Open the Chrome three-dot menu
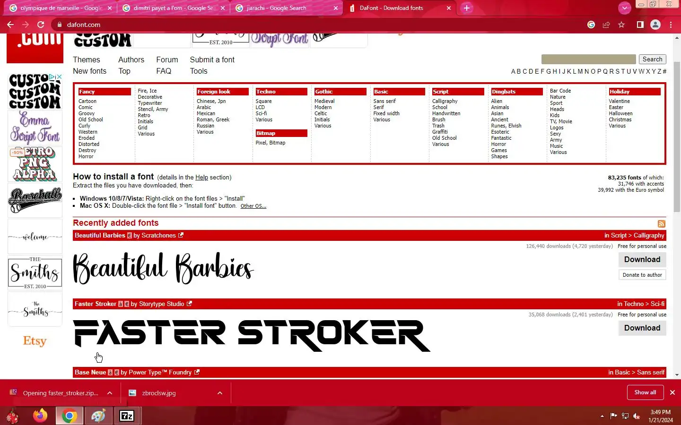 (x=671, y=25)
